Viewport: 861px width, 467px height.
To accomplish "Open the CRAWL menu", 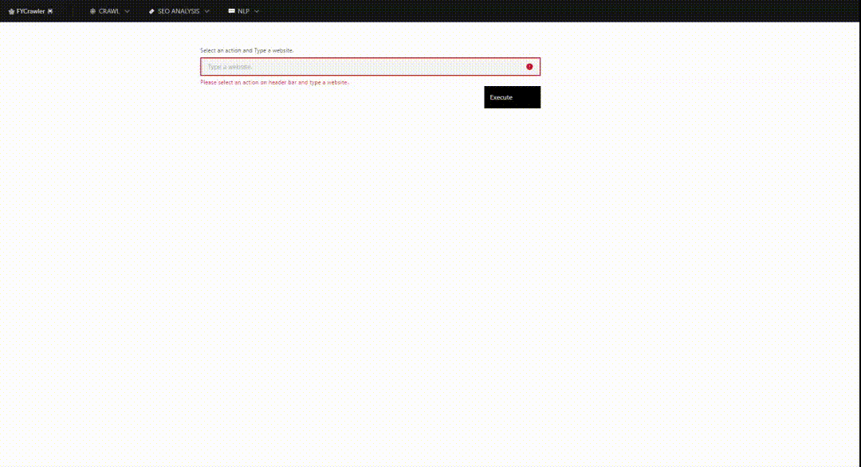I will click(109, 11).
